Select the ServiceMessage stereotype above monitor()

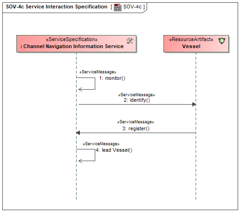point(98,72)
